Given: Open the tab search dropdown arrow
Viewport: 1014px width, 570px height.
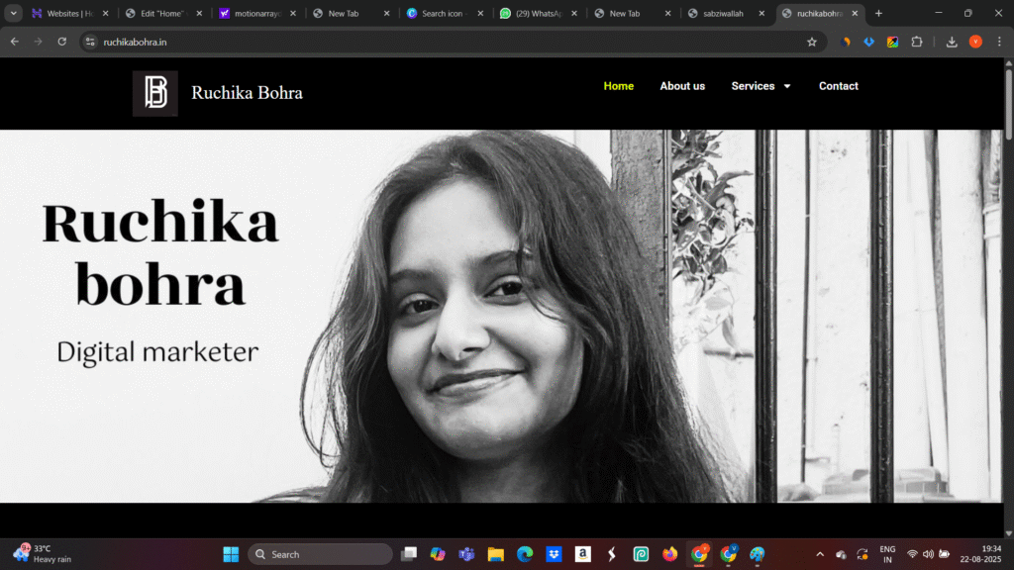Looking at the screenshot, I should tap(14, 14).
